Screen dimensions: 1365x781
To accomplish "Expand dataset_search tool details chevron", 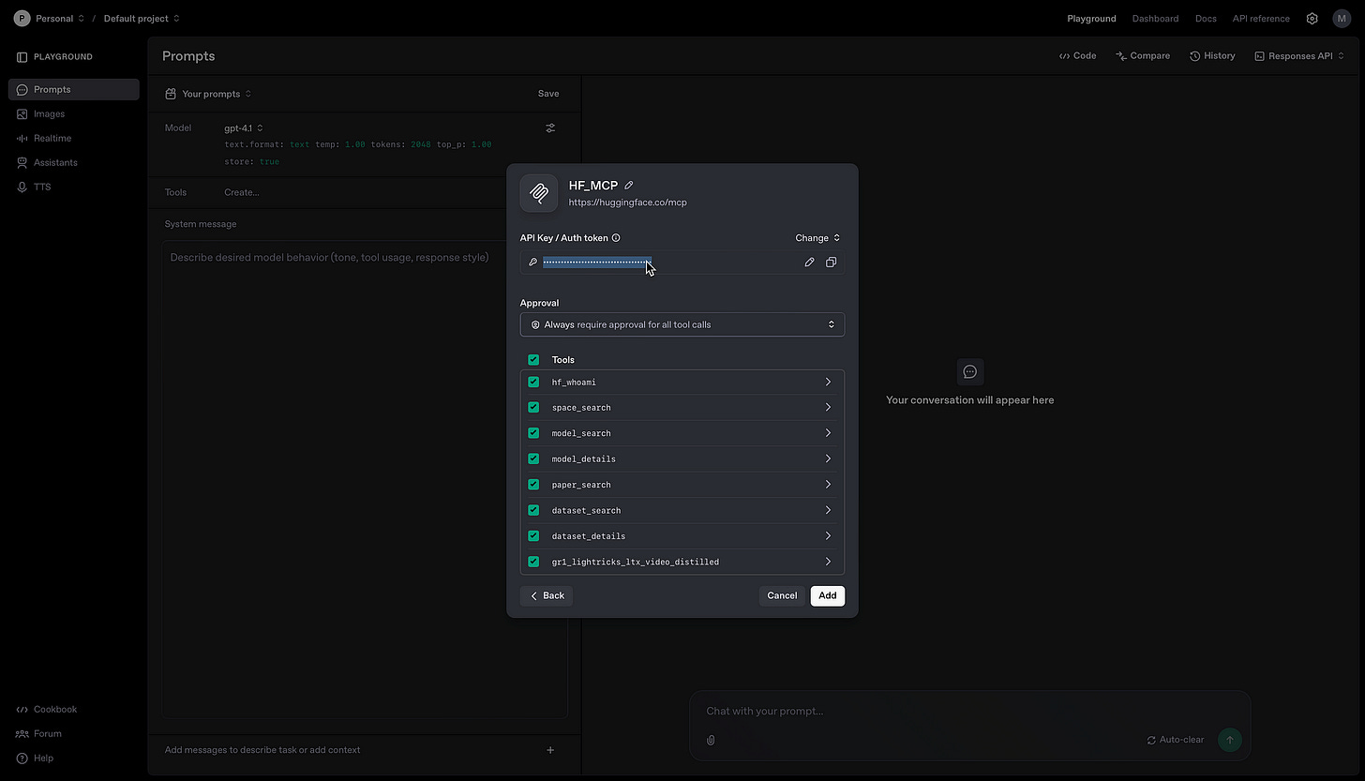I will pyautogui.click(x=828, y=511).
